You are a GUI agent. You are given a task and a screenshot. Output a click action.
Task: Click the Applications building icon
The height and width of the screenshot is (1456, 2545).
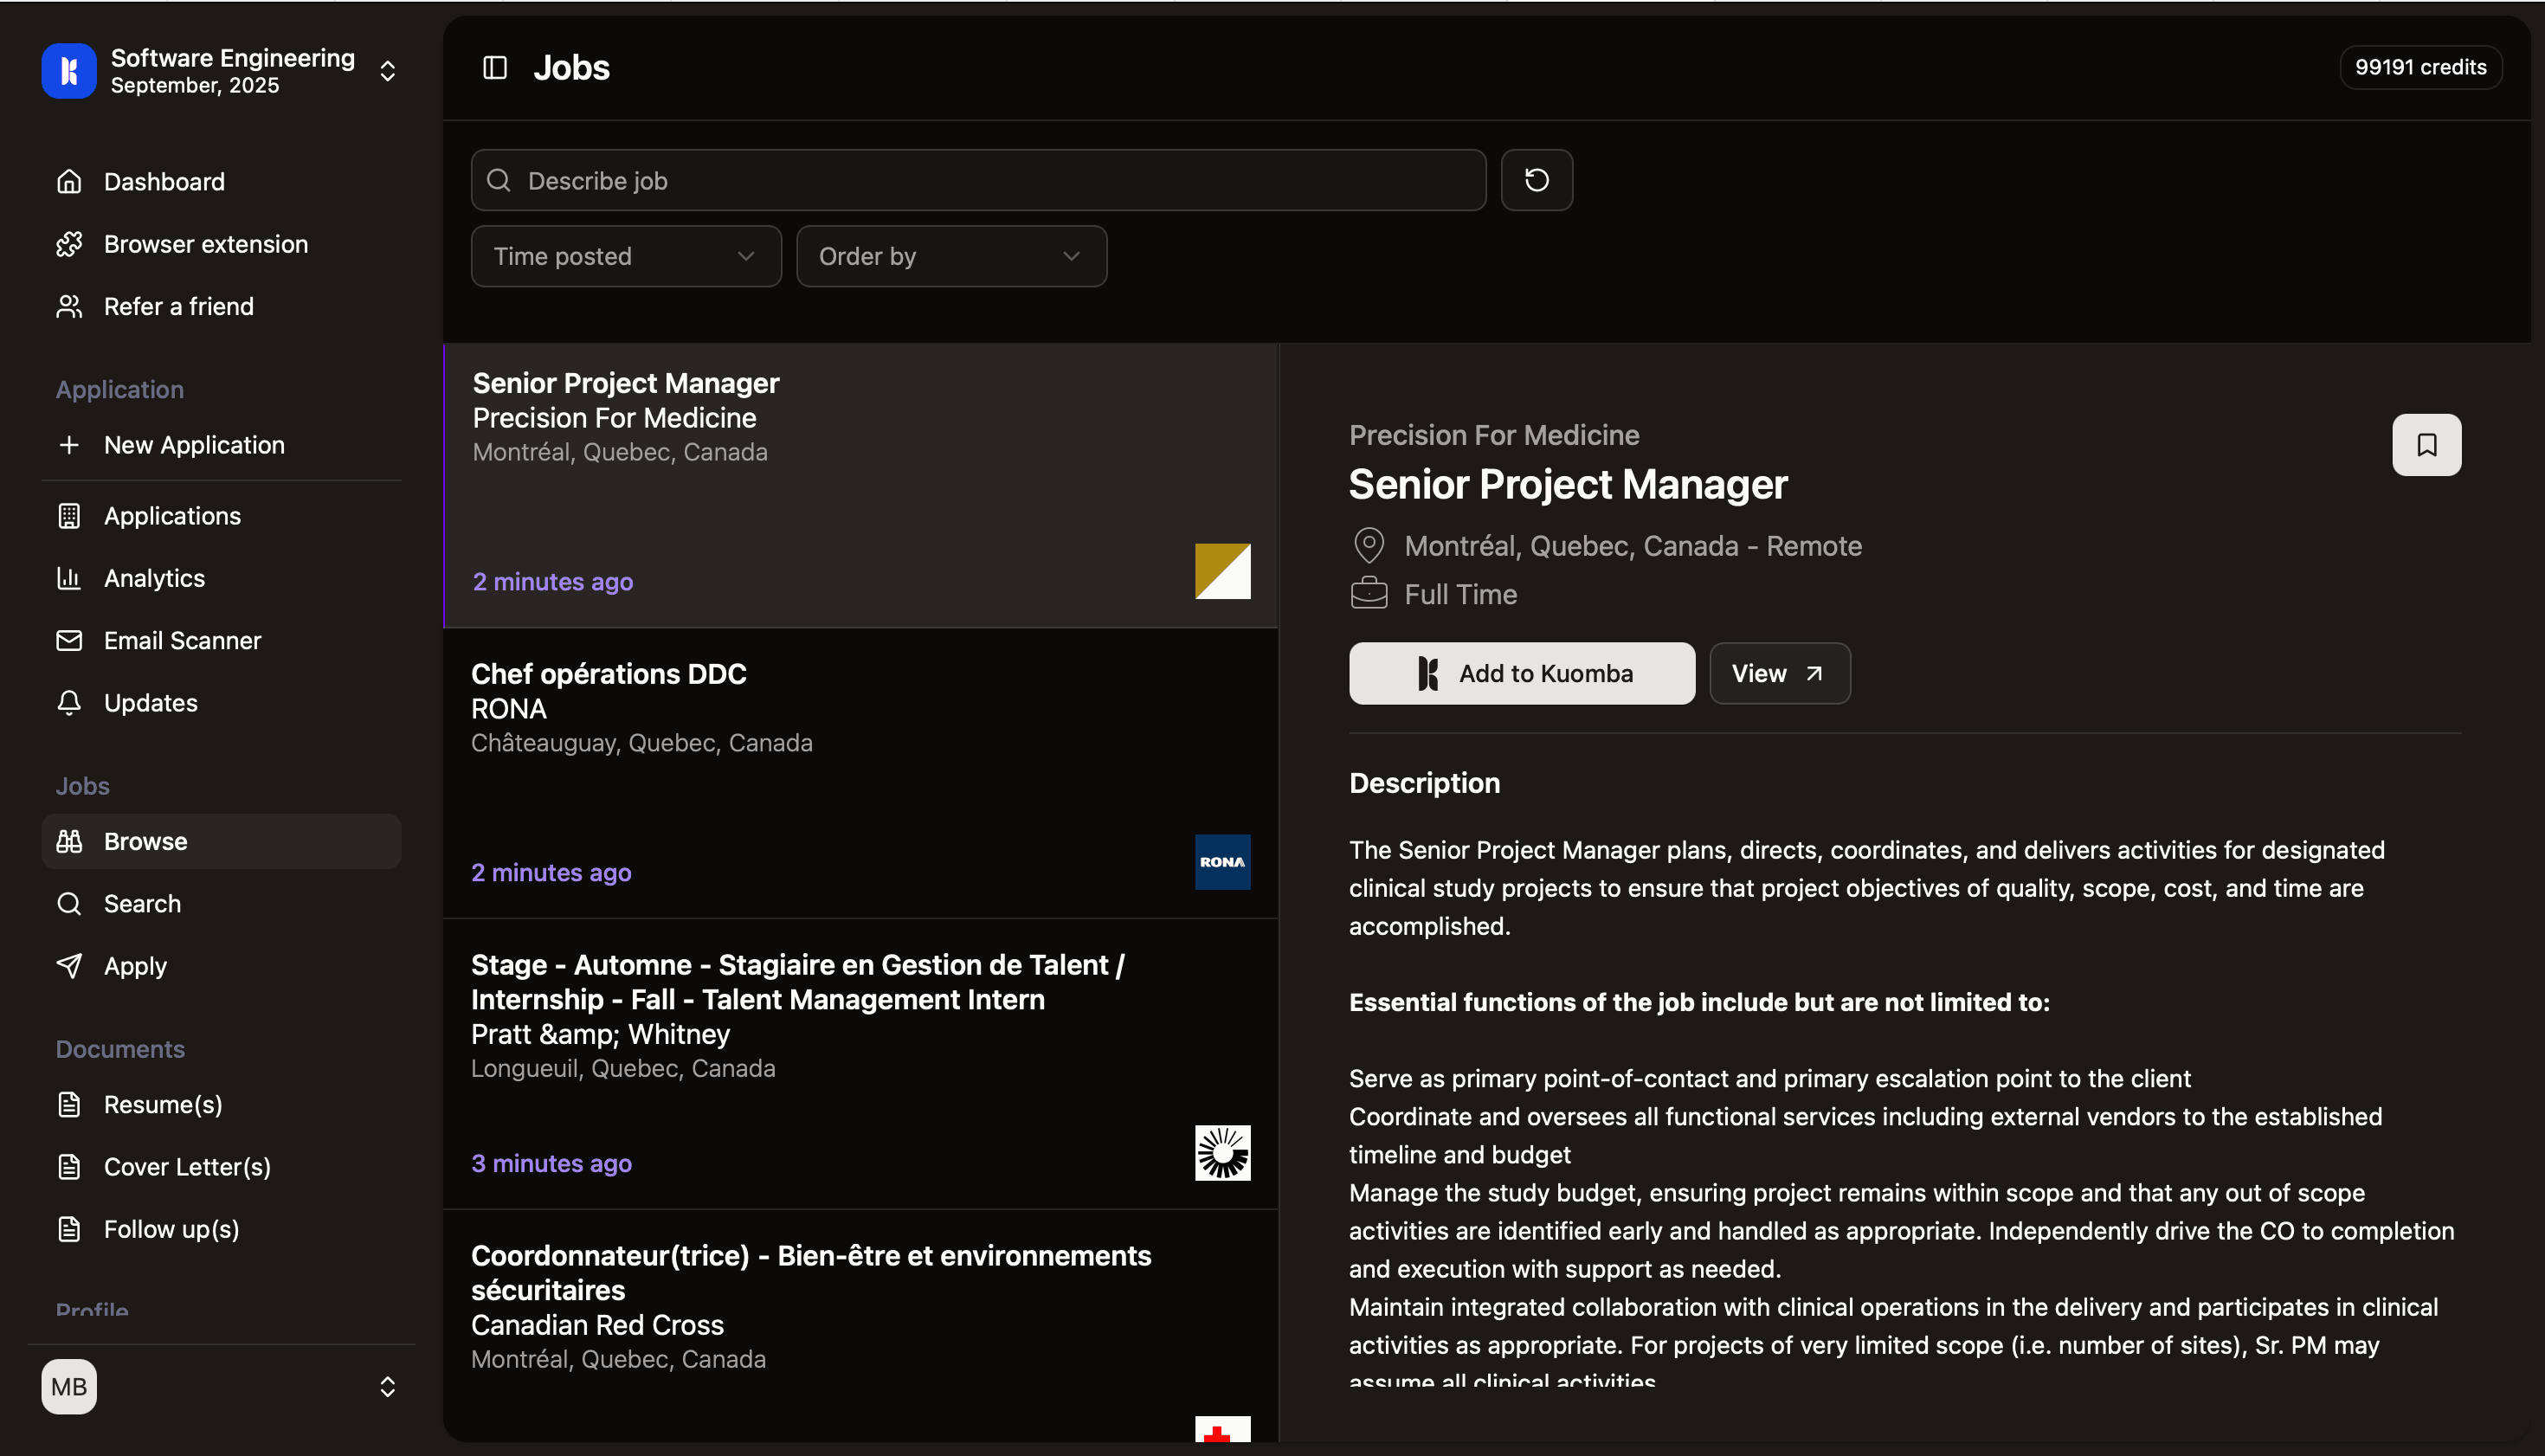tap(69, 516)
